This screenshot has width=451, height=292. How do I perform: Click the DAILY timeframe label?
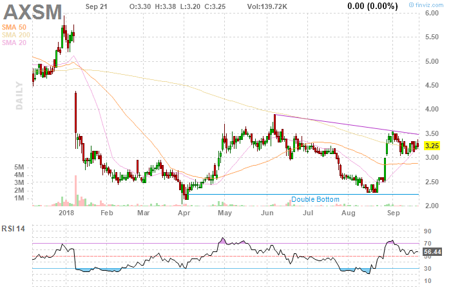tap(19, 95)
